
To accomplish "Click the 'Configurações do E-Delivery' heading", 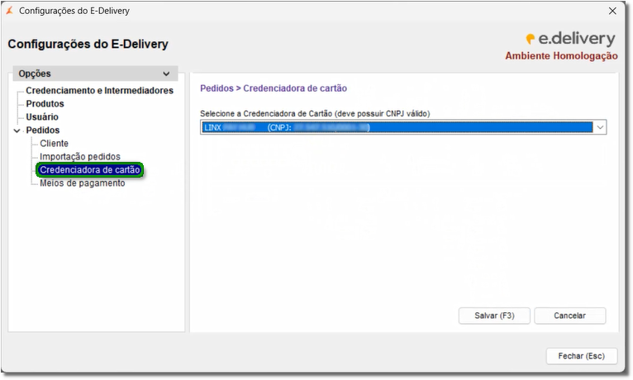I will [88, 44].
